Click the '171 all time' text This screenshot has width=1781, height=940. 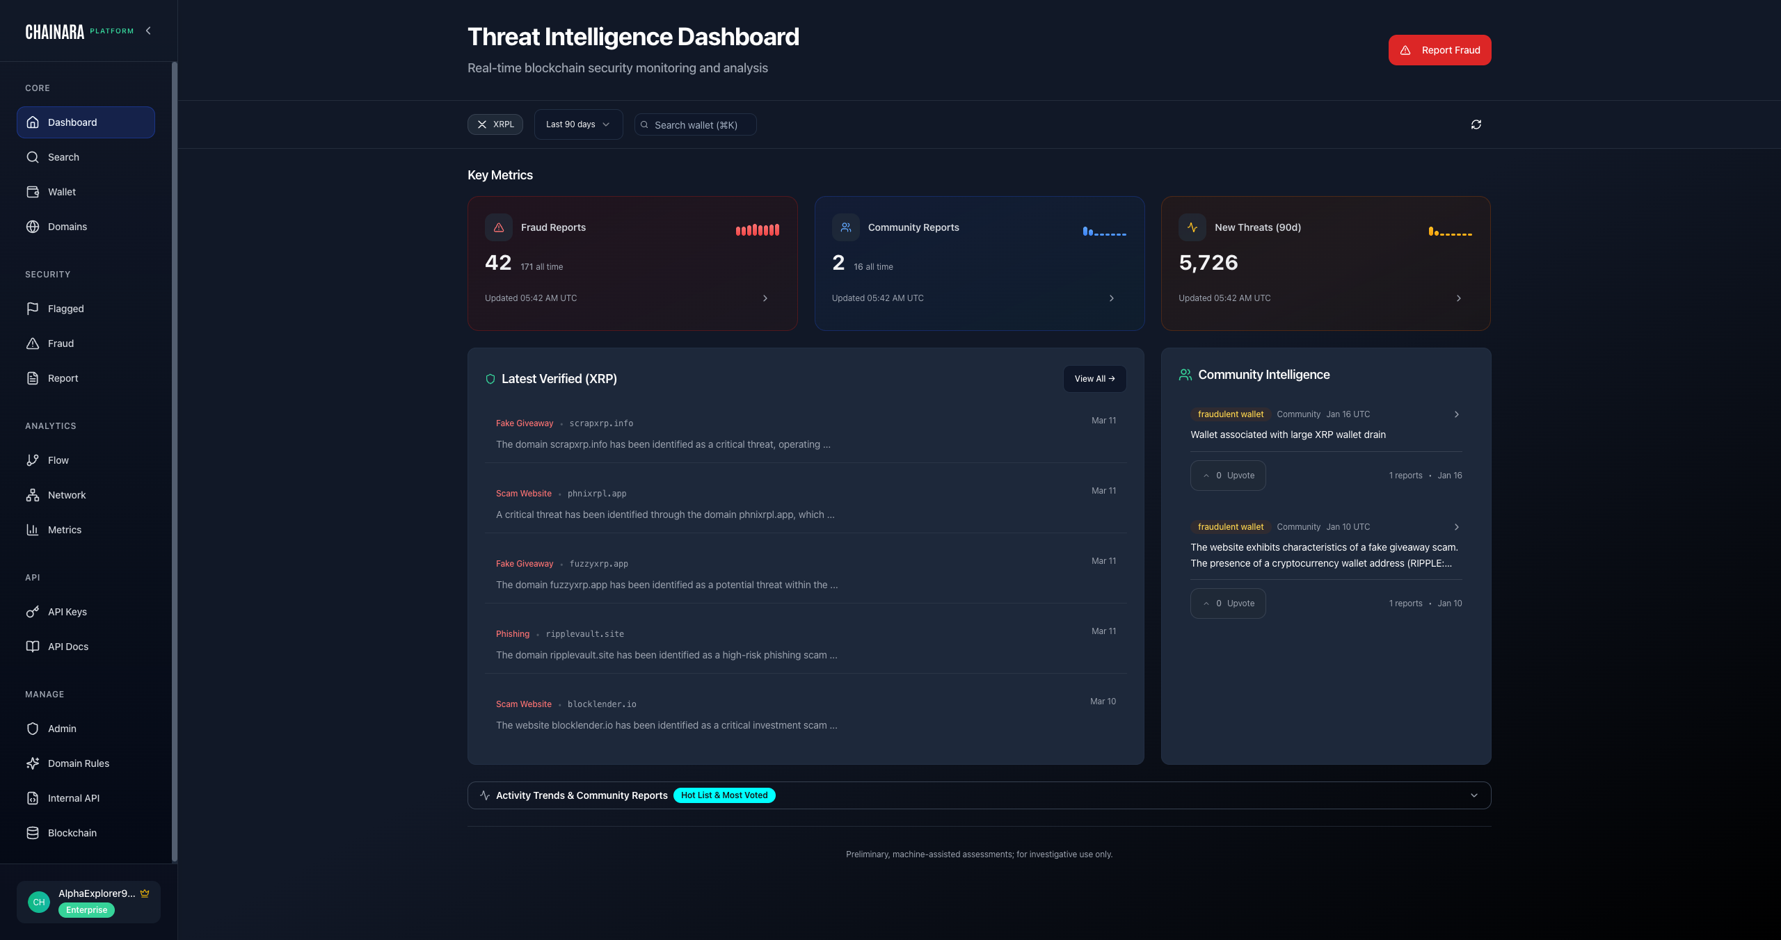click(542, 267)
